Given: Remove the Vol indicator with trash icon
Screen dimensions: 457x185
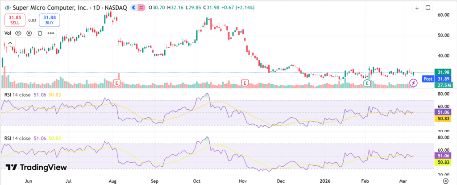Looking at the screenshot, I should pyautogui.click(x=40, y=33).
